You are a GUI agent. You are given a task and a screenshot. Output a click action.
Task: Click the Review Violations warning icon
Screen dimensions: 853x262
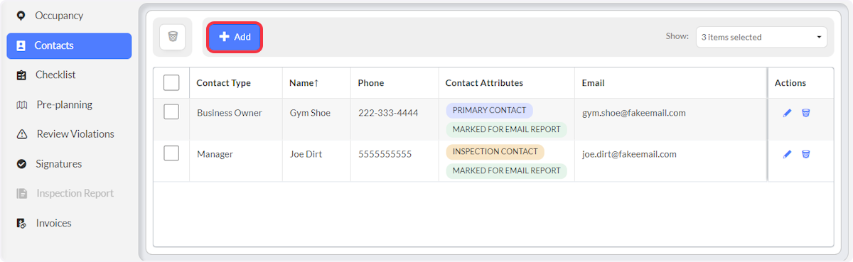coord(21,134)
